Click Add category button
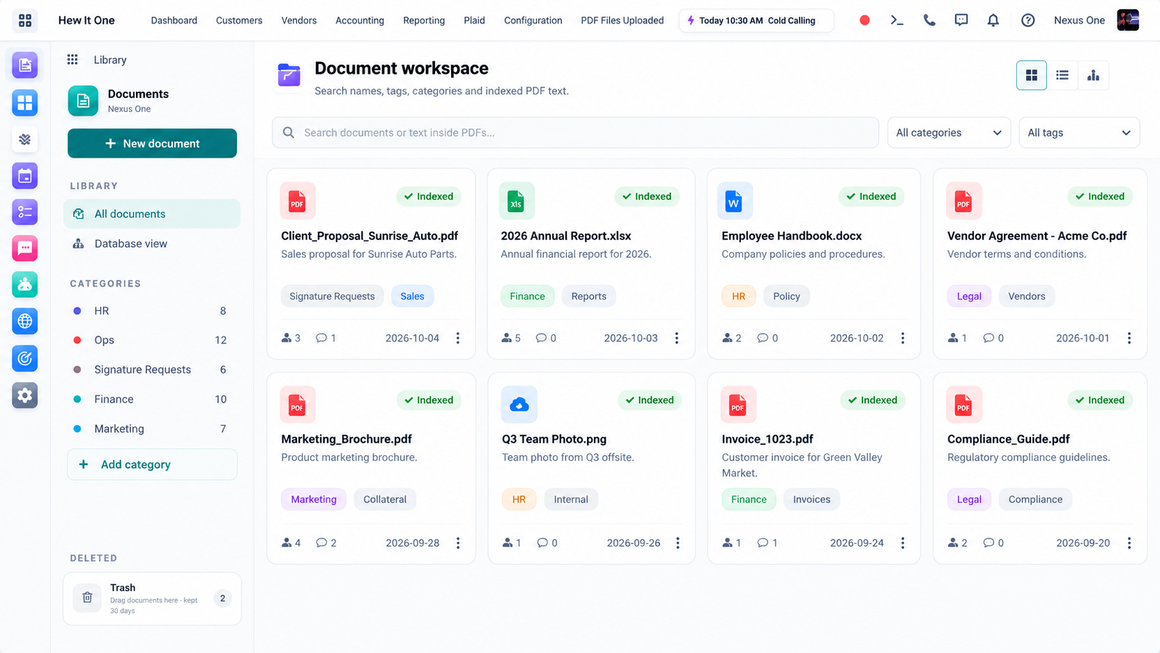Image resolution: width=1160 pixels, height=653 pixels. point(152,464)
